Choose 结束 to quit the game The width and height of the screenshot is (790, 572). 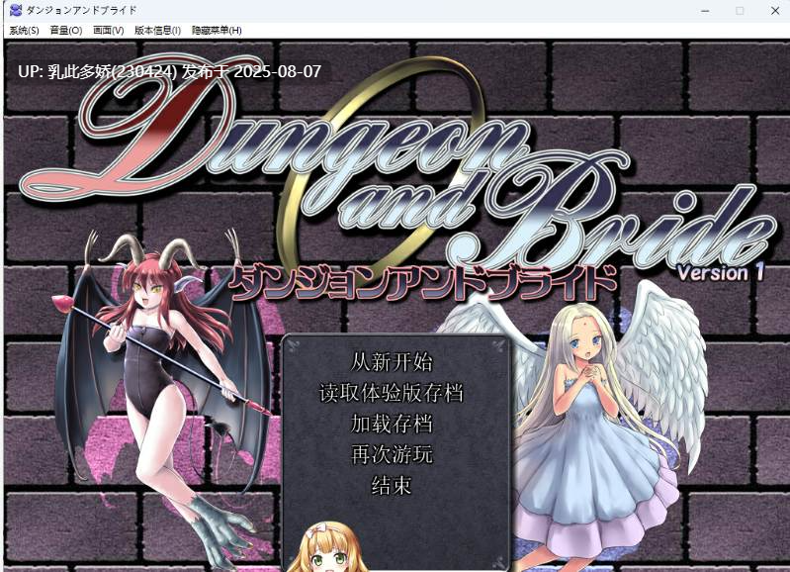392,486
